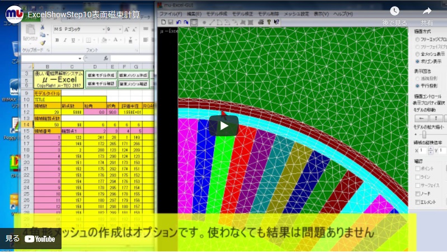Click the X aspect ratio spinner arrows

tap(430, 150)
